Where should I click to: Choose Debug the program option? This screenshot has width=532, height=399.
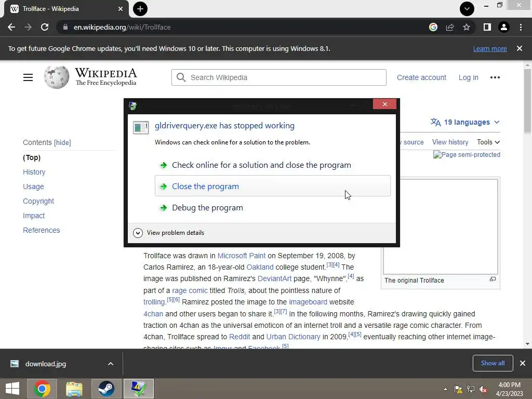(273, 207)
